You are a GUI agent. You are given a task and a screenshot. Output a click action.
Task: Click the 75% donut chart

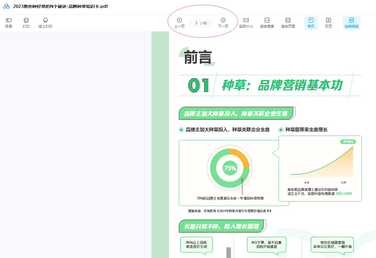(x=230, y=168)
